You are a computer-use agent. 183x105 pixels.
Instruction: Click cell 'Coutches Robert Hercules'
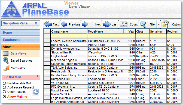(x=69, y=64)
